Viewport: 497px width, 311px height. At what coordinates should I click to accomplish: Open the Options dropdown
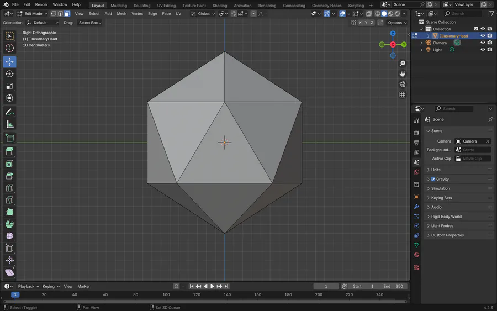(397, 23)
